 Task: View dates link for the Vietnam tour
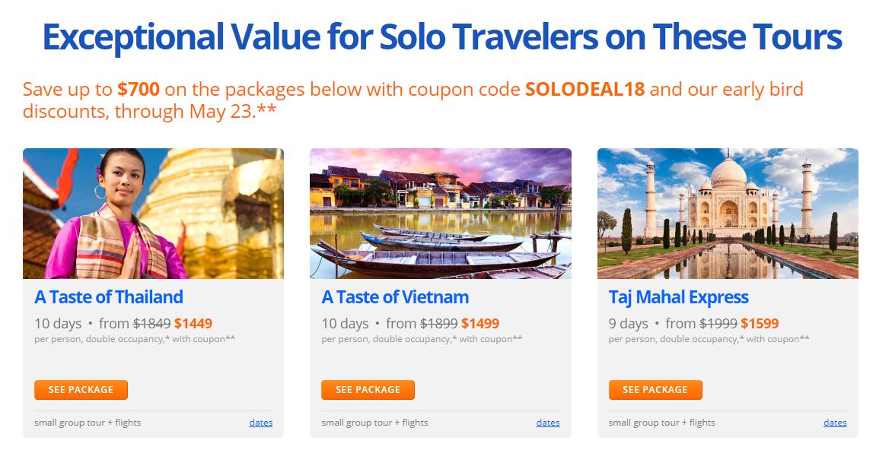pos(548,423)
